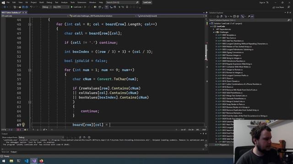Open the Git menu
Viewport: 293px width, 164px height.
27,2
